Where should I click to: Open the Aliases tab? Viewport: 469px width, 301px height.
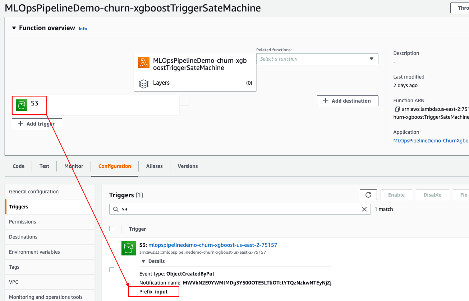click(x=155, y=166)
